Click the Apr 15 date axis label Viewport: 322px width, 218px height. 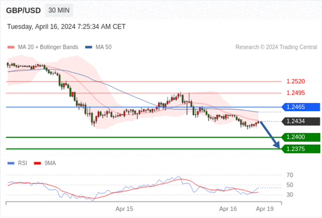pyautogui.click(x=124, y=209)
